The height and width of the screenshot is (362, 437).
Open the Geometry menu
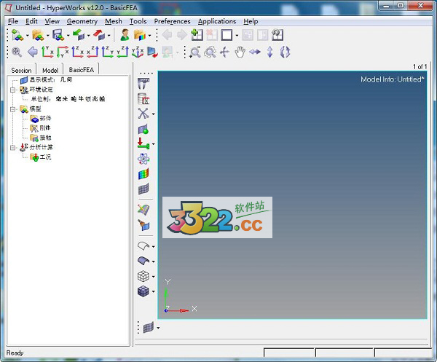[82, 21]
